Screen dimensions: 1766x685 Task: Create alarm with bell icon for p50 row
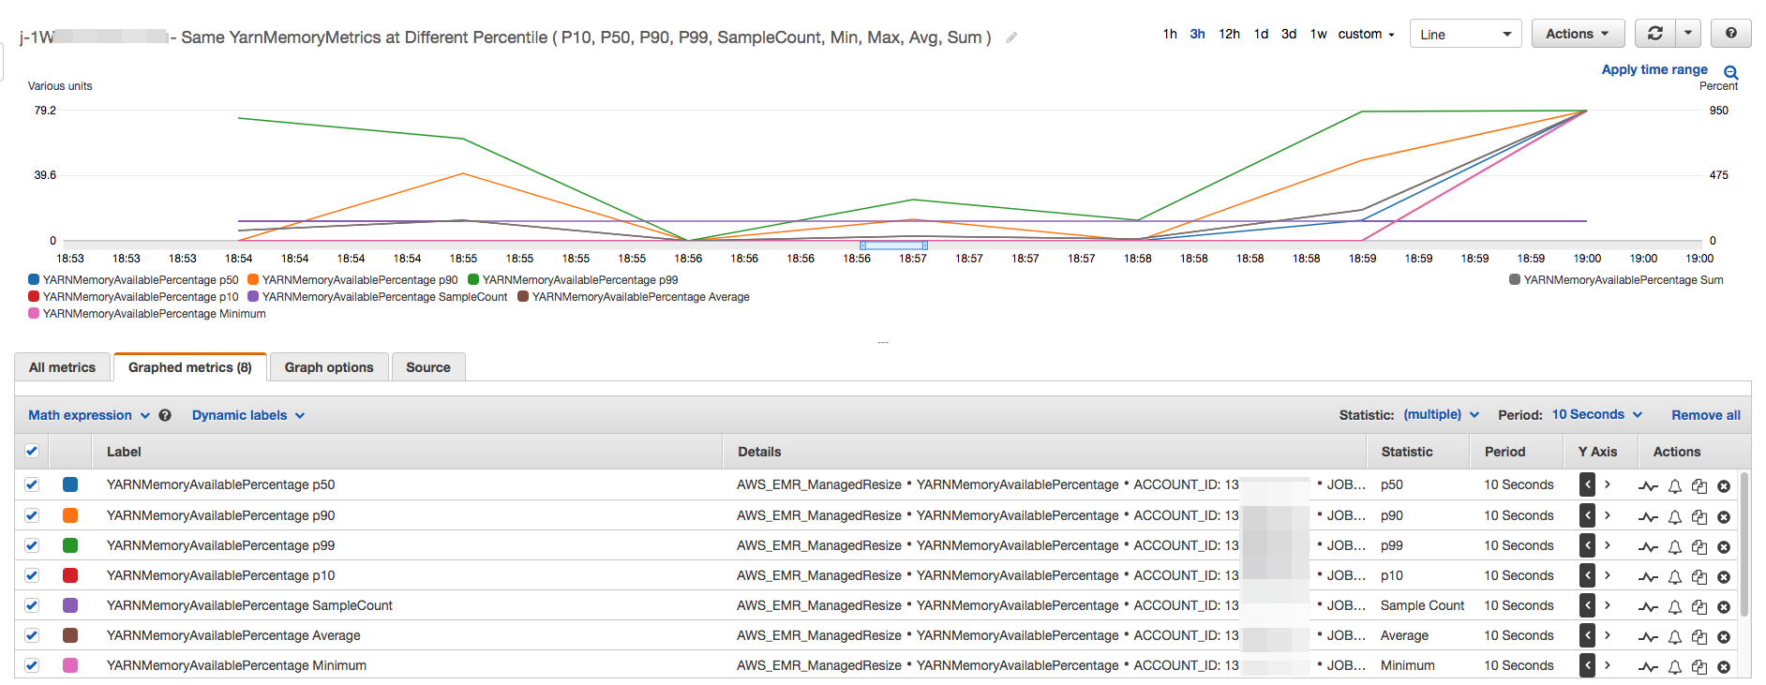1674,486
